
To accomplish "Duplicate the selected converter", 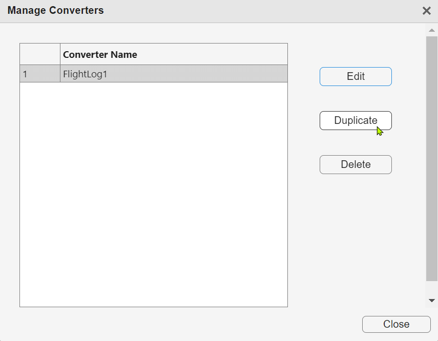I will pyautogui.click(x=356, y=121).
